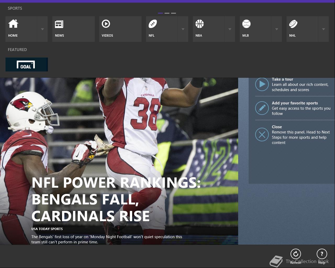Viewport: 335px width, 268px height.
Task: Open the featured GOAL tile
Action: (27, 64)
